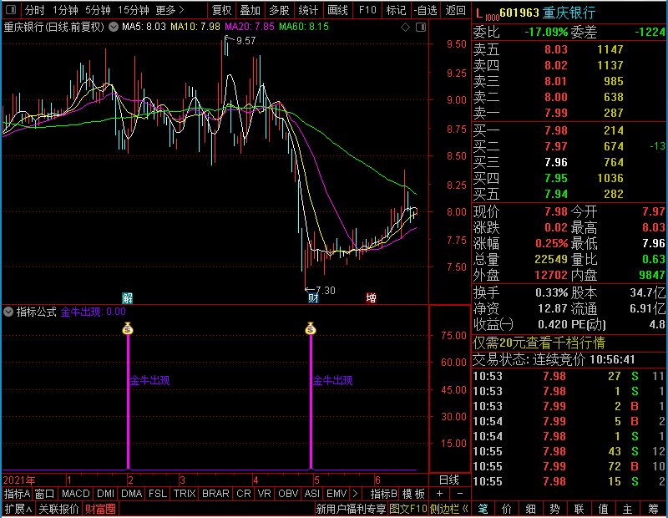668x518 pixels.
Task: Select the 指标A indicator group
Action: pos(17,494)
